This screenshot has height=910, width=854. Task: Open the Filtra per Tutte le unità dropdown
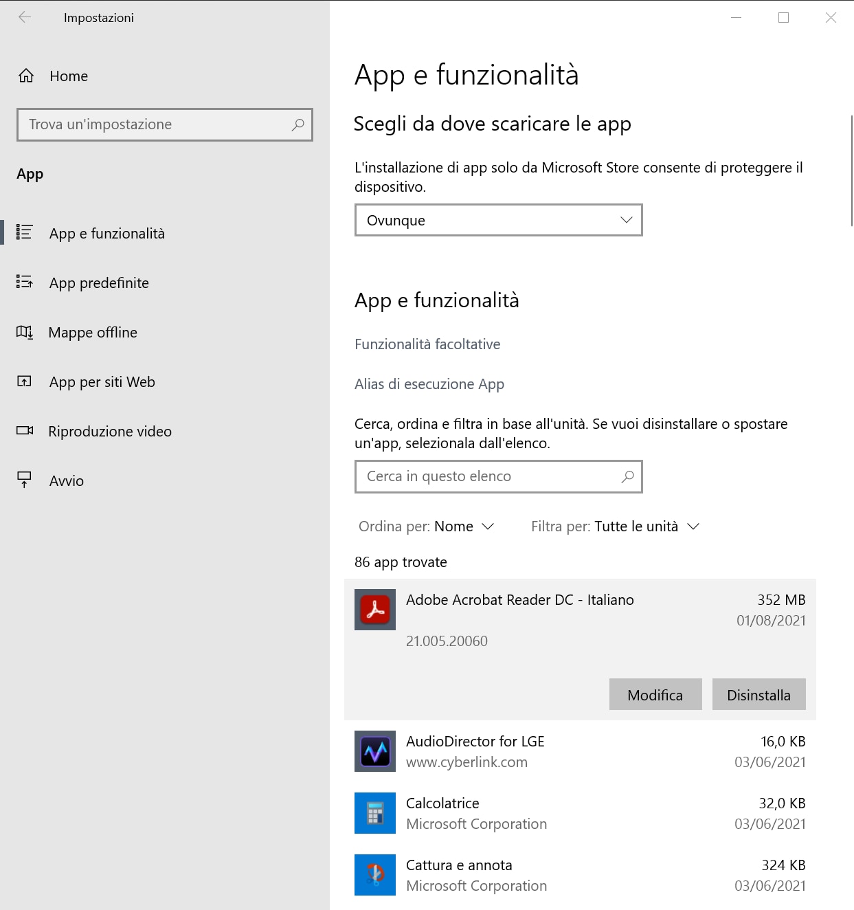(x=615, y=526)
